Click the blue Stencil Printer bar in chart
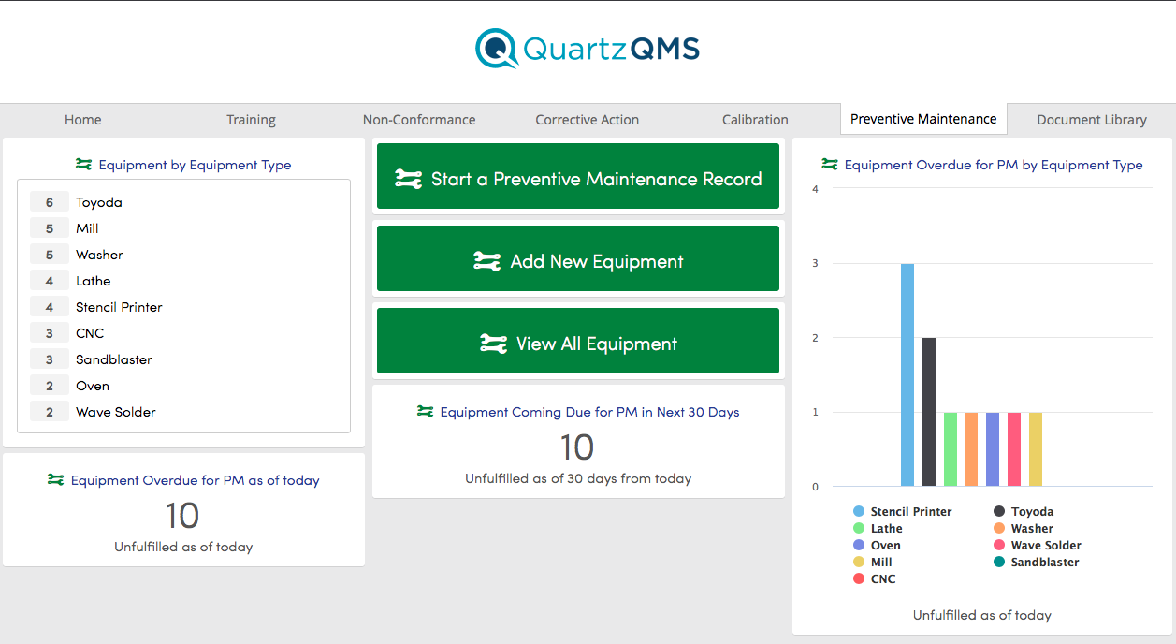The image size is (1176, 644). [907, 374]
